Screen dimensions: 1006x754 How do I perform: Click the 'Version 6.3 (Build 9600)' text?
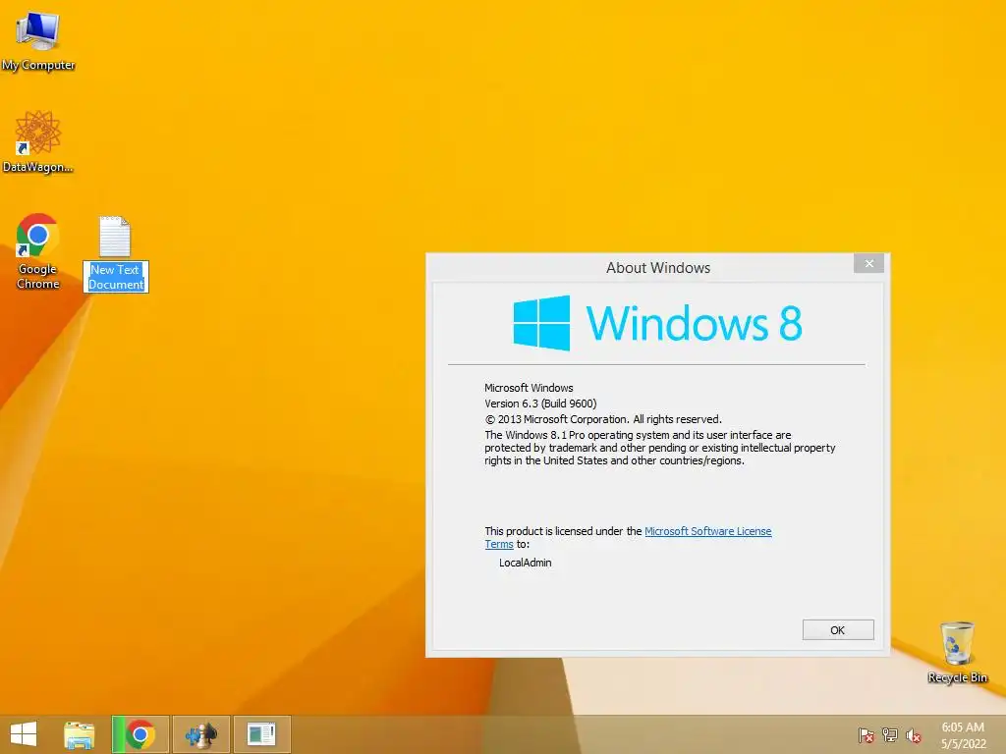[x=540, y=404]
